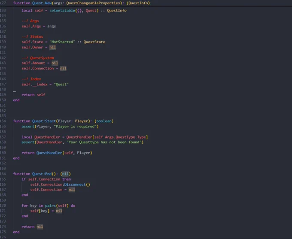
Task: Select "Your Questtype has not been found" string
Action: tap(104, 142)
